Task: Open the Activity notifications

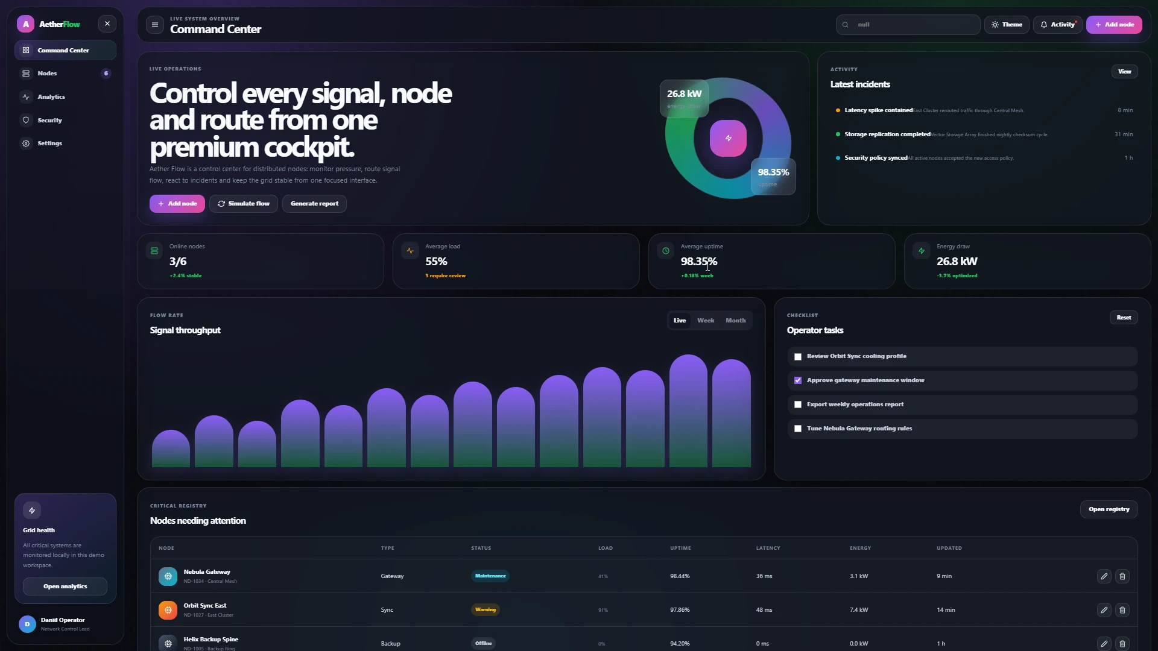Action: [1058, 25]
